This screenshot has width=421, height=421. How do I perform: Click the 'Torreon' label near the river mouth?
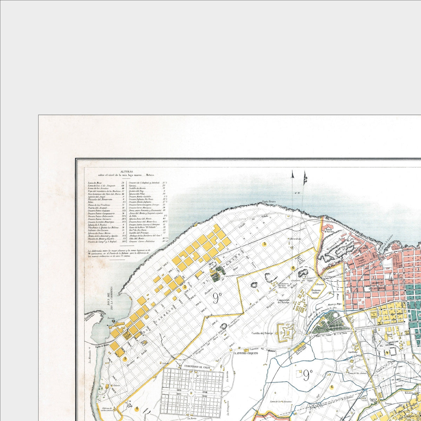click(x=111, y=318)
